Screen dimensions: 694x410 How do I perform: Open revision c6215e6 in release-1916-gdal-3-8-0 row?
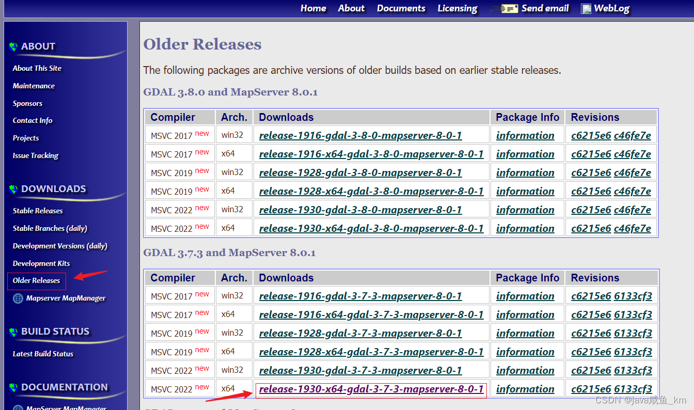point(591,135)
